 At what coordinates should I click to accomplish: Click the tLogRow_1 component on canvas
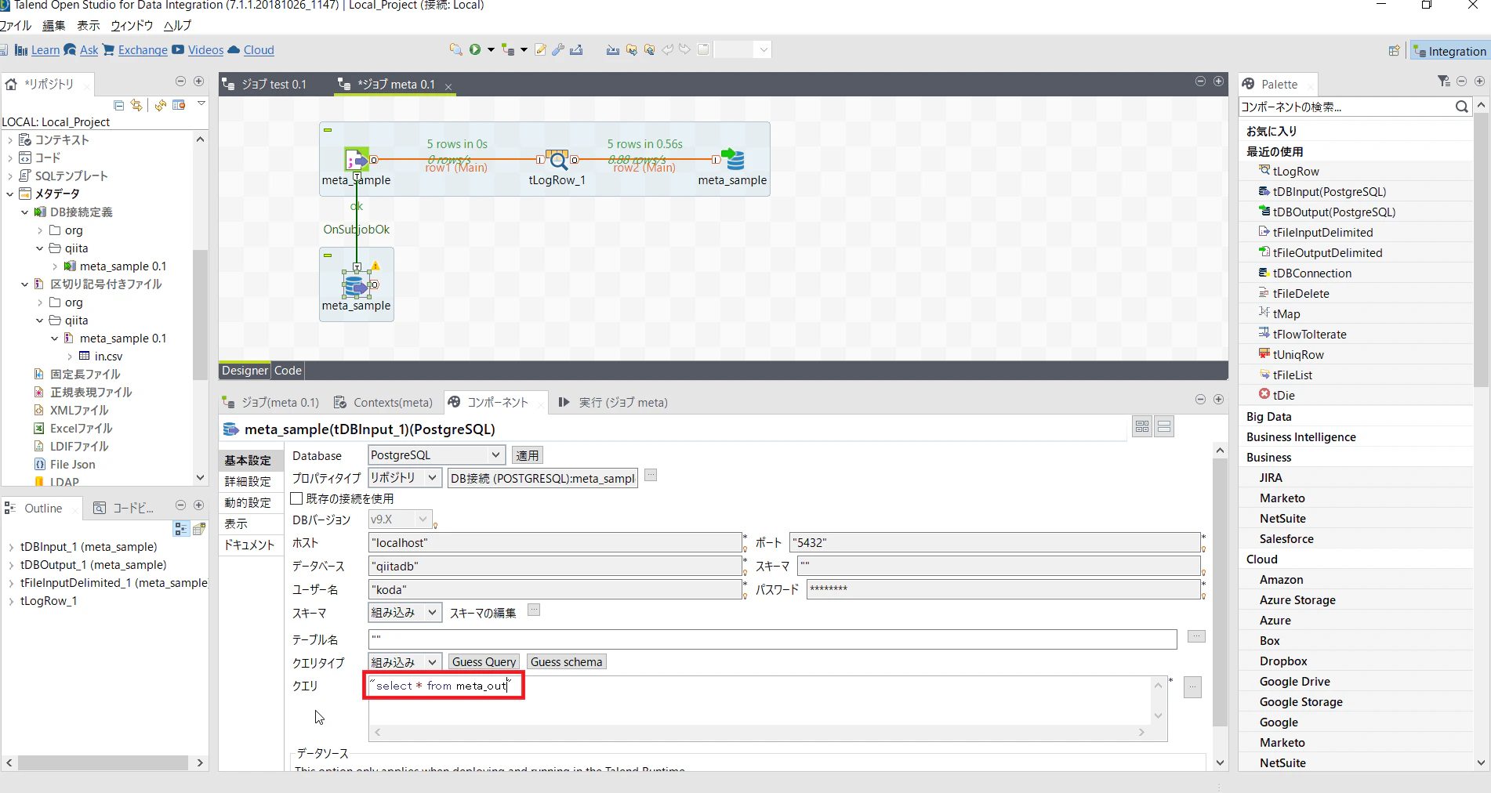[557, 160]
